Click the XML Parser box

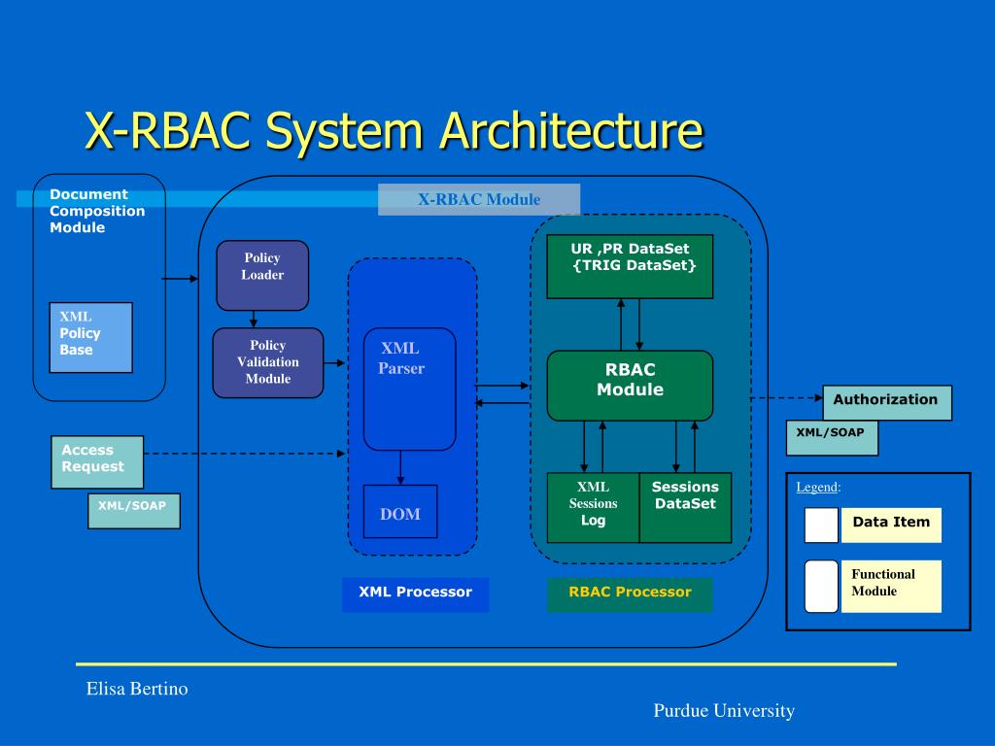point(409,389)
